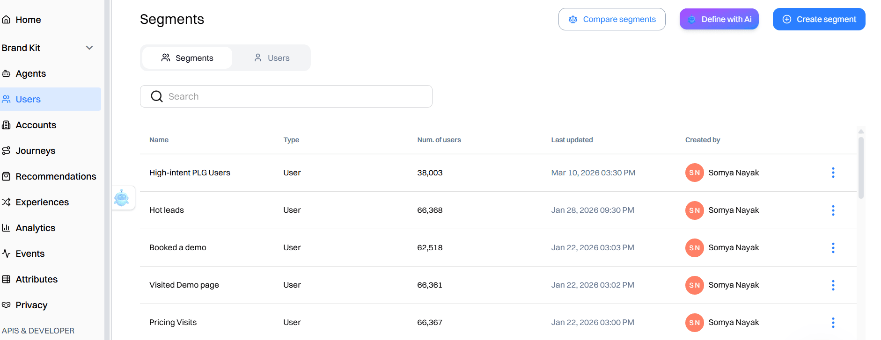
Task: Click SN avatar in High-intent PLG Users row
Action: tap(695, 173)
